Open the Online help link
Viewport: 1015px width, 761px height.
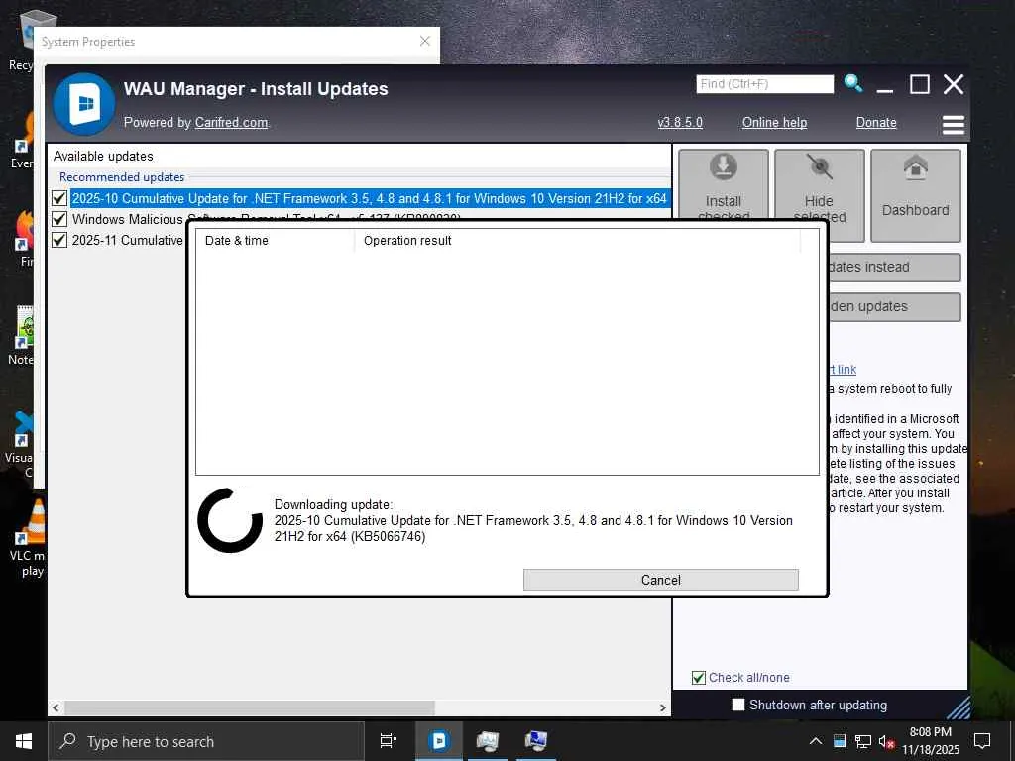click(x=774, y=122)
